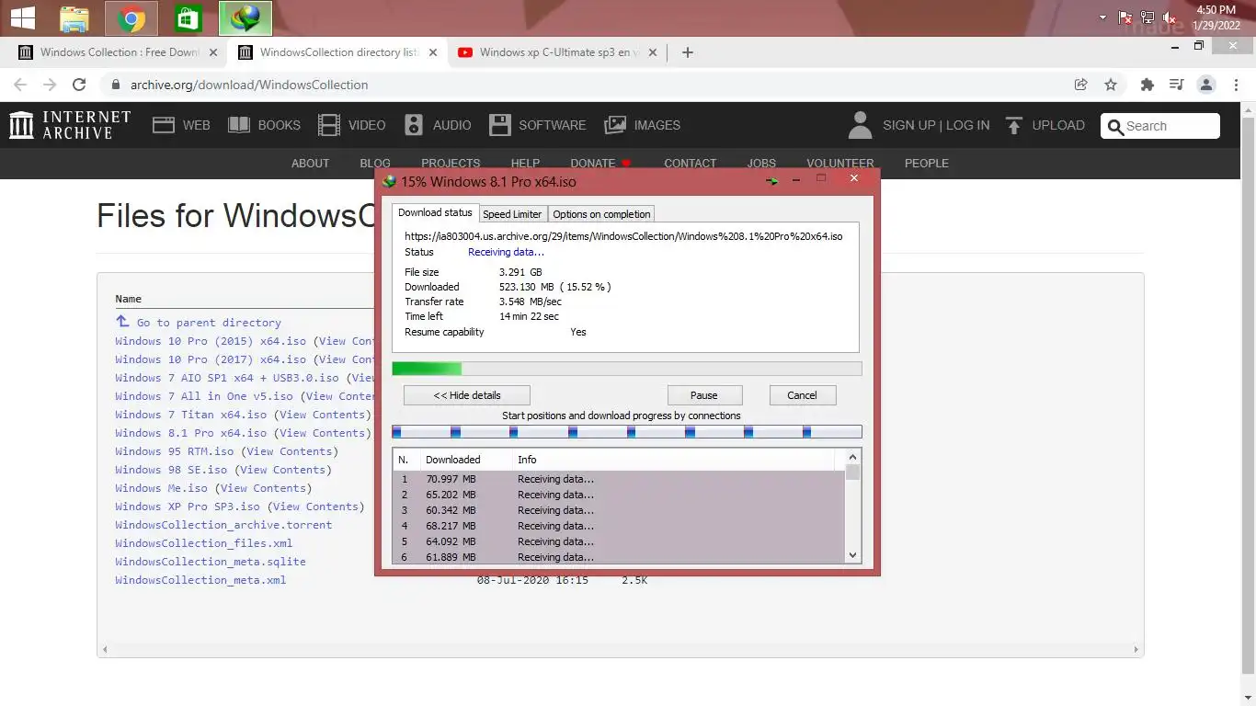Image resolution: width=1256 pixels, height=706 pixels.
Task: Open Windows XP Pro SP3.iso file
Action: point(188,507)
